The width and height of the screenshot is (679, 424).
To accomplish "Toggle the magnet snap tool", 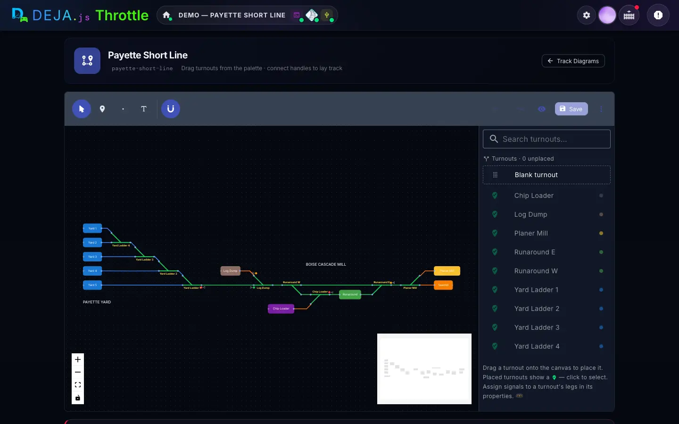I will click(171, 109).
